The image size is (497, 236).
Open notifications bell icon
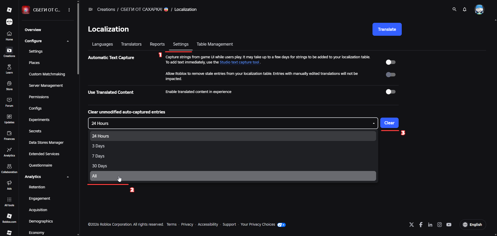pos(465,9)
